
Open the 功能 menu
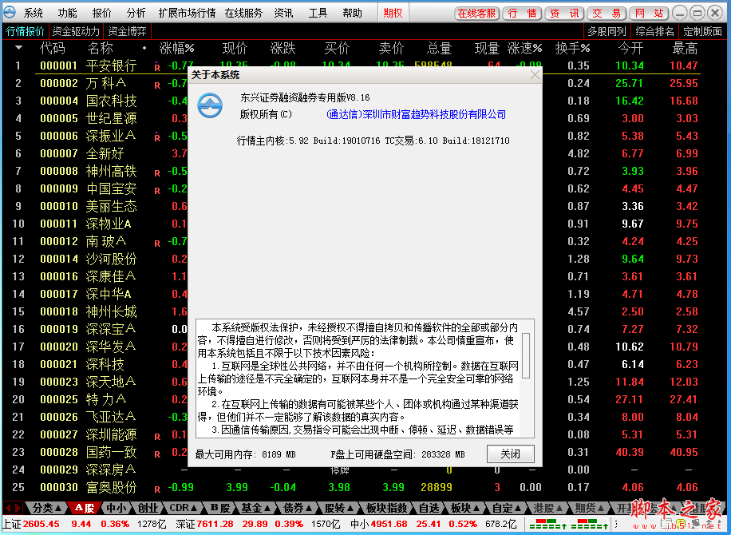tap(67, 13)
